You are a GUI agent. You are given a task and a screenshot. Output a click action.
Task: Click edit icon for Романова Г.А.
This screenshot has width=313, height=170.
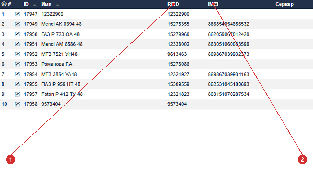point(17,64)
